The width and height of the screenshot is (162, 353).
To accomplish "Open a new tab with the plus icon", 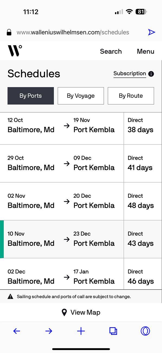I will tap(81, 331).
